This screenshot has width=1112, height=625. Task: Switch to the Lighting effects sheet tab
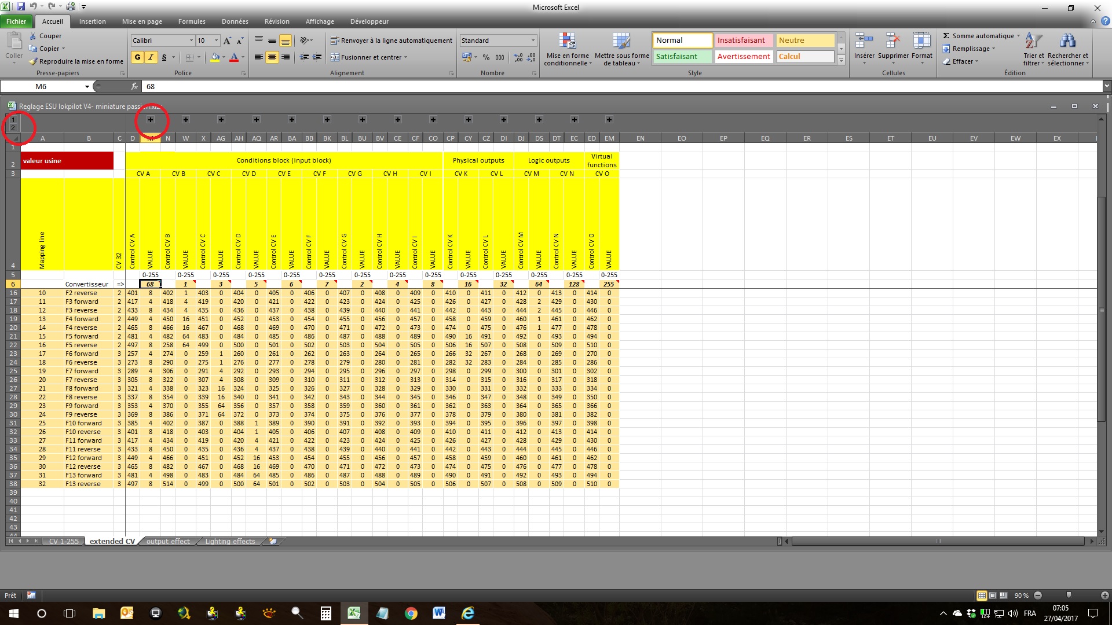coord(230,542)
